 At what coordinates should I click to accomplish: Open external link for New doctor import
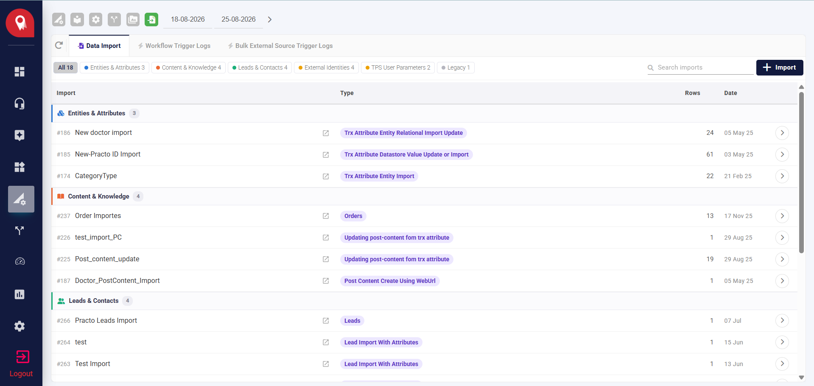pos(326,133)
